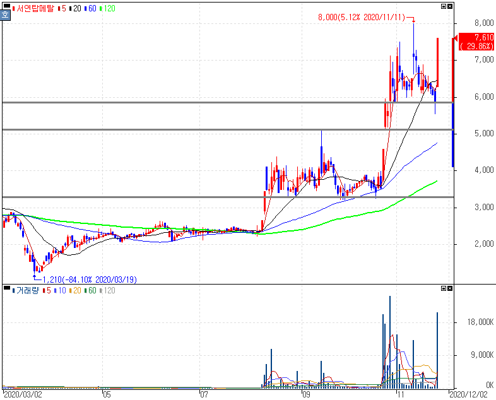This screenshot has height=400, width=496.
Task: Select the red 5-day volume average legend
Action: [x=47, y=290]
